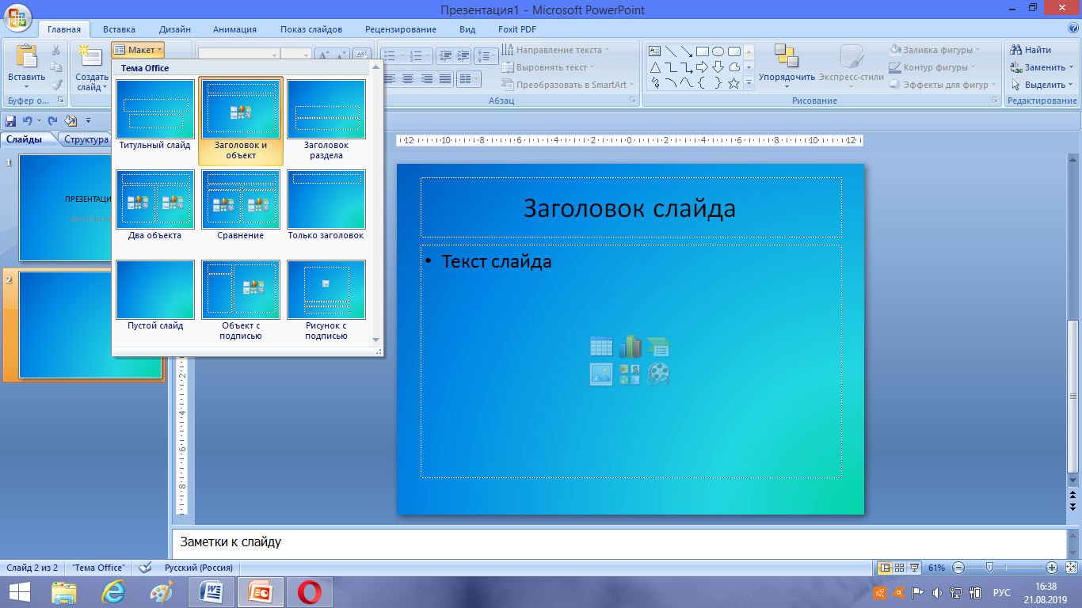
Task: Choose Два объекта layout
Action: coord(155,205)
